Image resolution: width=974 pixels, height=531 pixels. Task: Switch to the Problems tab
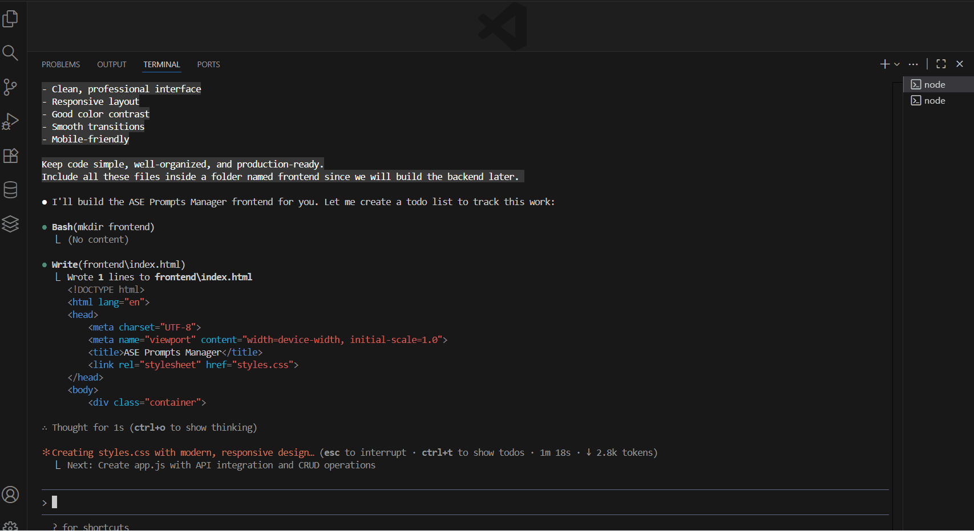click(60, 64)
